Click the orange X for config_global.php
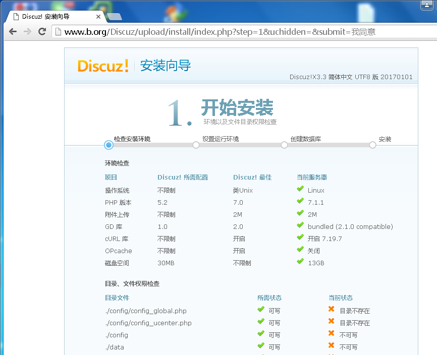Image resolution: width=437 pixels, height=355 pixels. (x=332, y=309)
